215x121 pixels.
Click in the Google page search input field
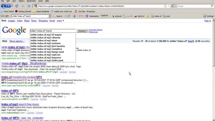(53, 31)
